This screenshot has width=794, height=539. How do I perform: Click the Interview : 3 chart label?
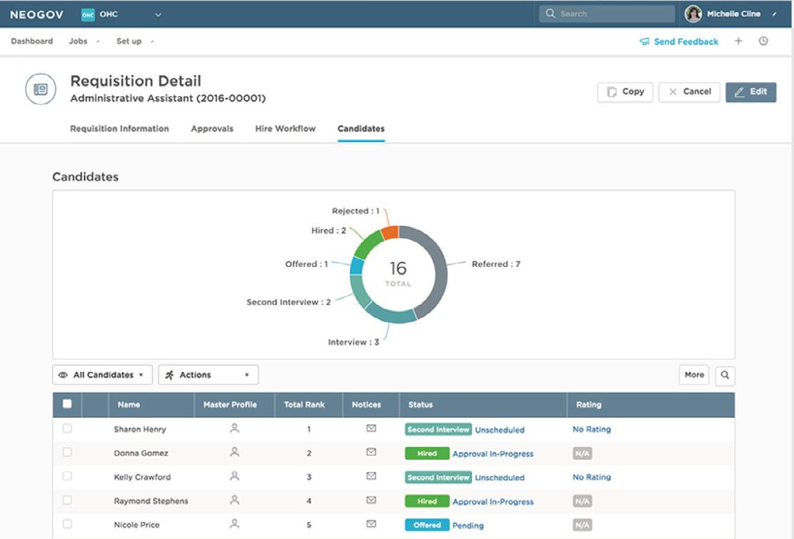tap(353, 342)
